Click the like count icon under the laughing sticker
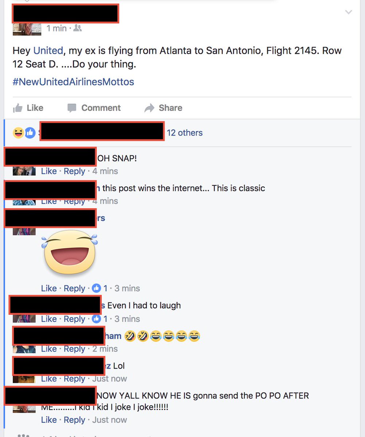The image size is (365, 437). pyautogui.click(x=96, y=288)
